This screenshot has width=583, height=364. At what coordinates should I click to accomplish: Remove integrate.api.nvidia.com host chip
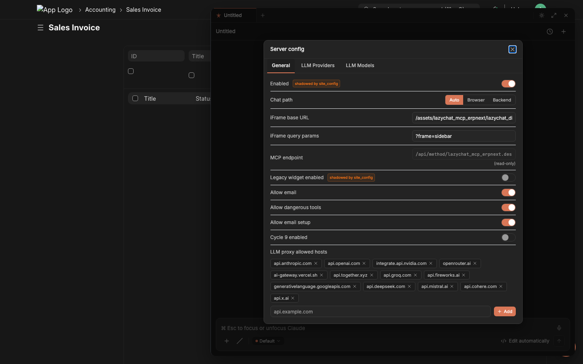[x=431, y=263]
